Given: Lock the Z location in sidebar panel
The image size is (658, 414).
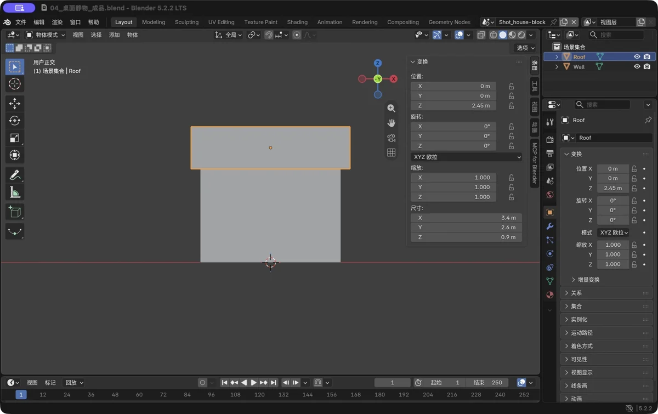Looking at the screenshot, I should click(x=512, y=106).
